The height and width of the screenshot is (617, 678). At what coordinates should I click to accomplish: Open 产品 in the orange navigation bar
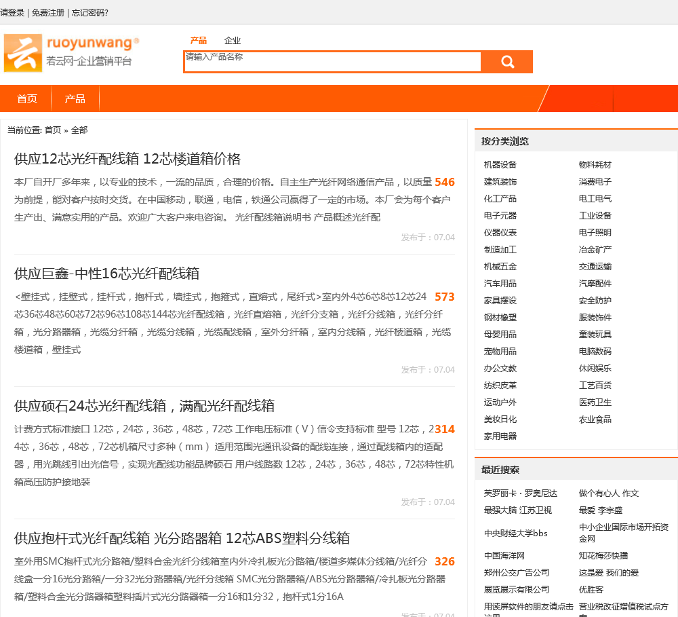pyautogui.click(x=75, y=98)
